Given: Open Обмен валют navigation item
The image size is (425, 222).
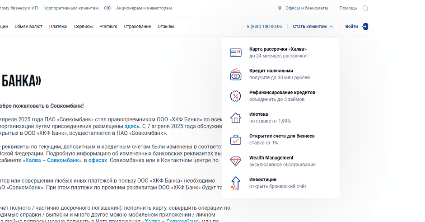Looking at the screenshot, I should click(28, 26).
